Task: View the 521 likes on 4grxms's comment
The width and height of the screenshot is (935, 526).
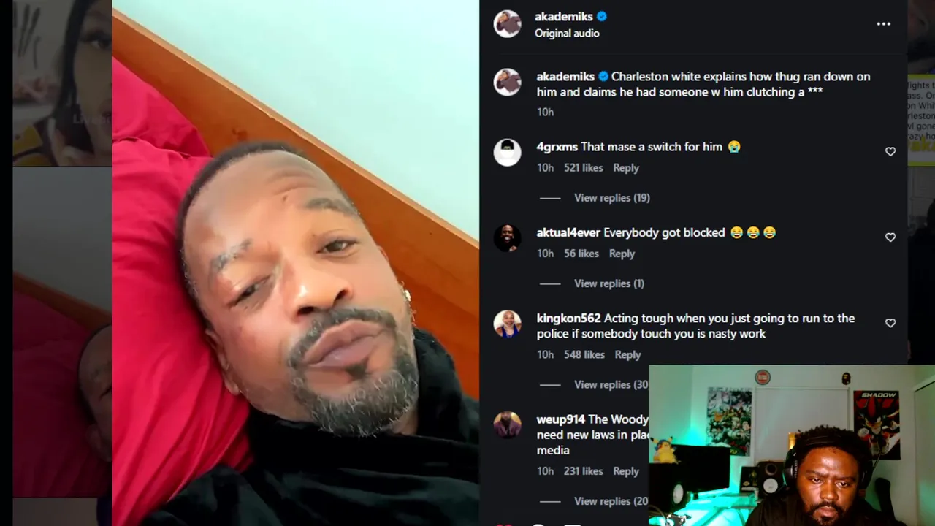Action: [x=583, y=168]
